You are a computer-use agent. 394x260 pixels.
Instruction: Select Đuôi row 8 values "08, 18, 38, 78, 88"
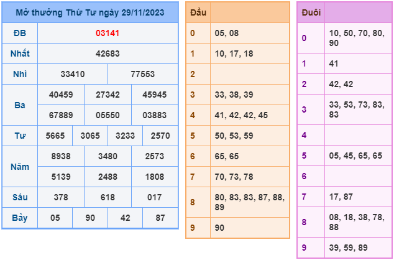[357, 222]
